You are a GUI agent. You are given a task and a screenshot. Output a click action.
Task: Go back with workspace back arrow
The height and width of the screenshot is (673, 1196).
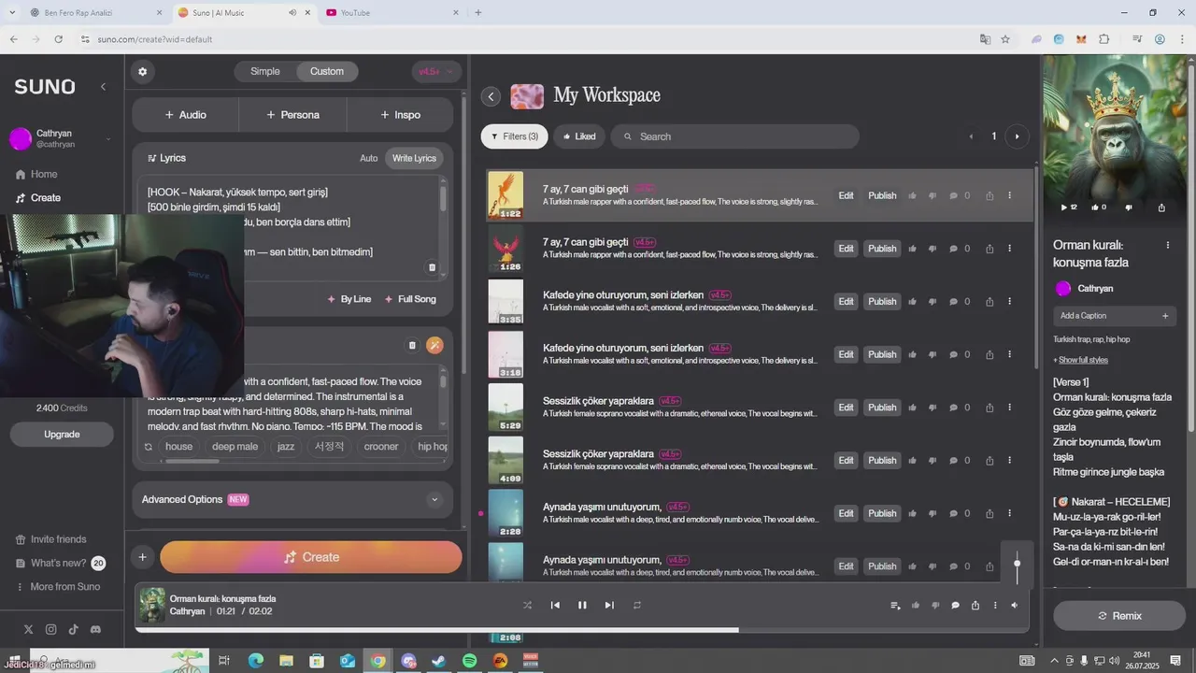point(491,96)
